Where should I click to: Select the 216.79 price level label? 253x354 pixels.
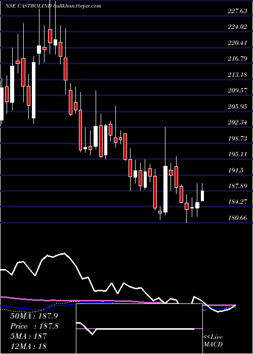click(x=237, y=59)
